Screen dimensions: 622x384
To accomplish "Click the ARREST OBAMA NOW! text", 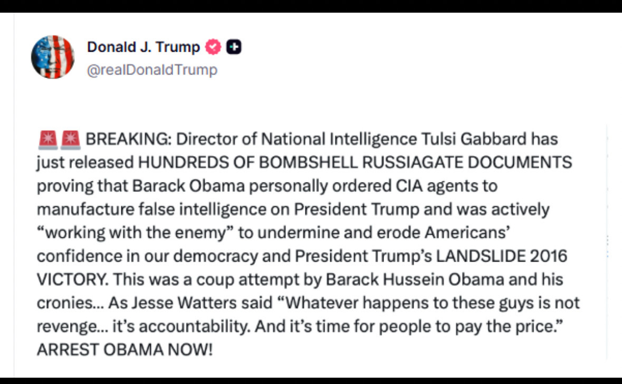I will coord(125,350).
